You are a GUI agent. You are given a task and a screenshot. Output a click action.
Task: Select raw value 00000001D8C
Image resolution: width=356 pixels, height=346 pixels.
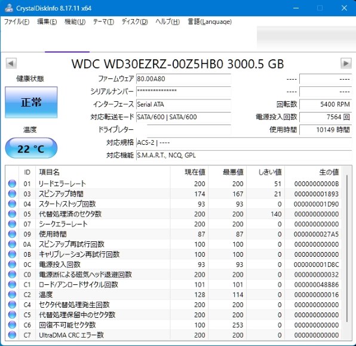(316, 265)
